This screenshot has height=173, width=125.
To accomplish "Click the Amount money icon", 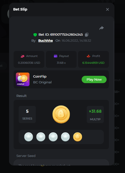I will point(22,56).
